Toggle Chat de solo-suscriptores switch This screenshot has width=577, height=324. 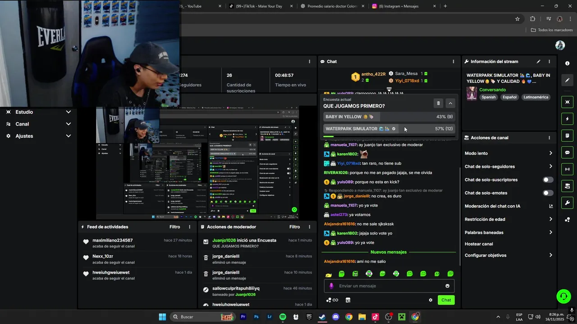coord(548,180)
